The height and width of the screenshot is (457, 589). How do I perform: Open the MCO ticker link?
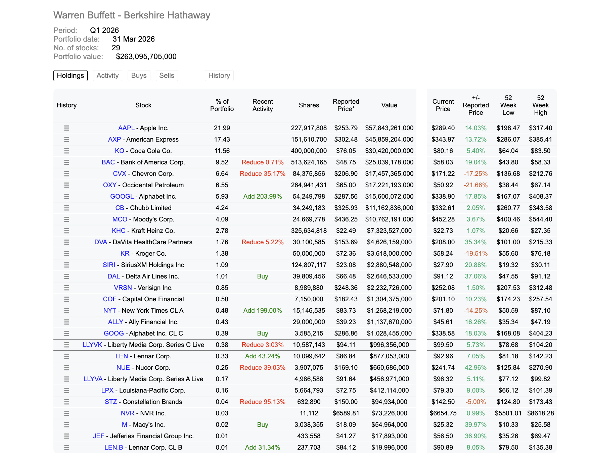(x=120, y=219)
